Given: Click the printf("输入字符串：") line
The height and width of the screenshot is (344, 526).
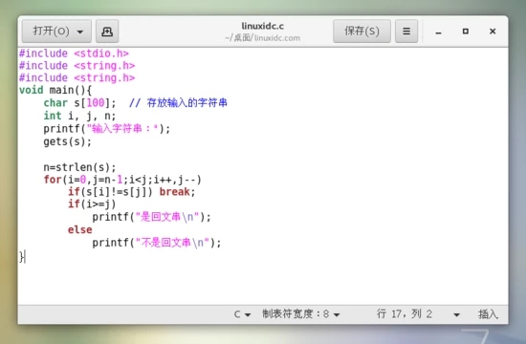Looking at the screenshot, I should coord(107,129).
